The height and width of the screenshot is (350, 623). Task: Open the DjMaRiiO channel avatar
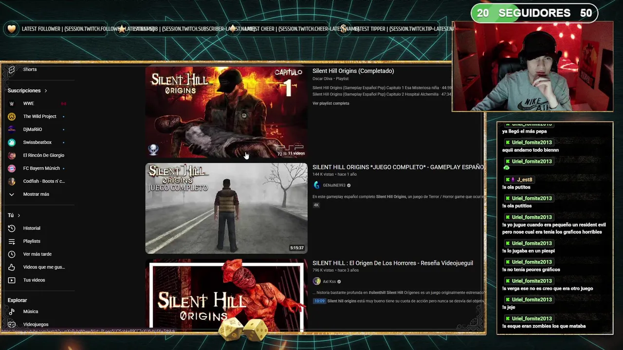point(12,129)
